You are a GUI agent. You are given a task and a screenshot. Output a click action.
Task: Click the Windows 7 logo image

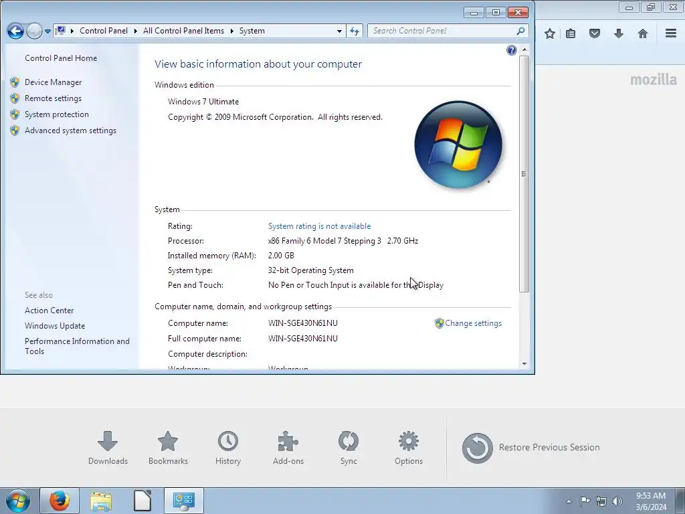point(458,145)
